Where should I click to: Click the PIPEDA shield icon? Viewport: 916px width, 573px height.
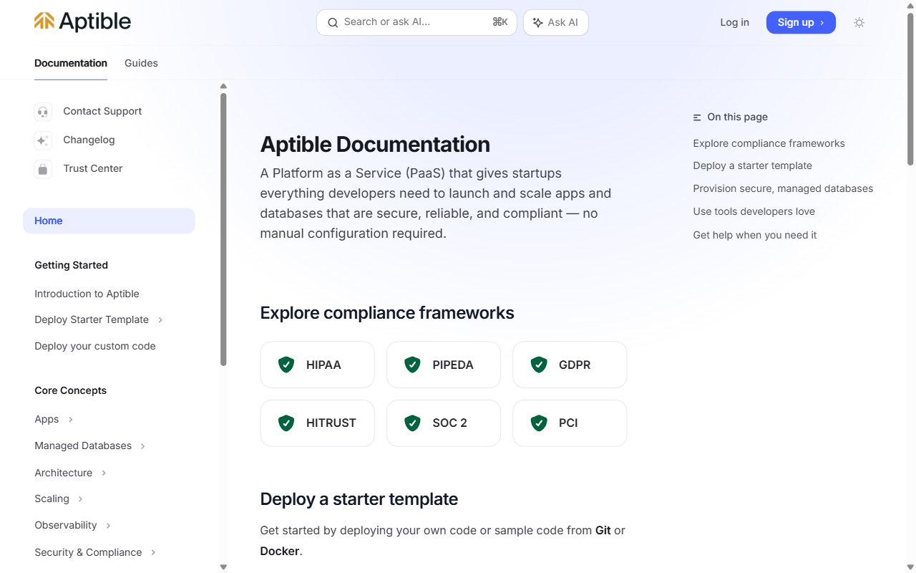(412, 365)
